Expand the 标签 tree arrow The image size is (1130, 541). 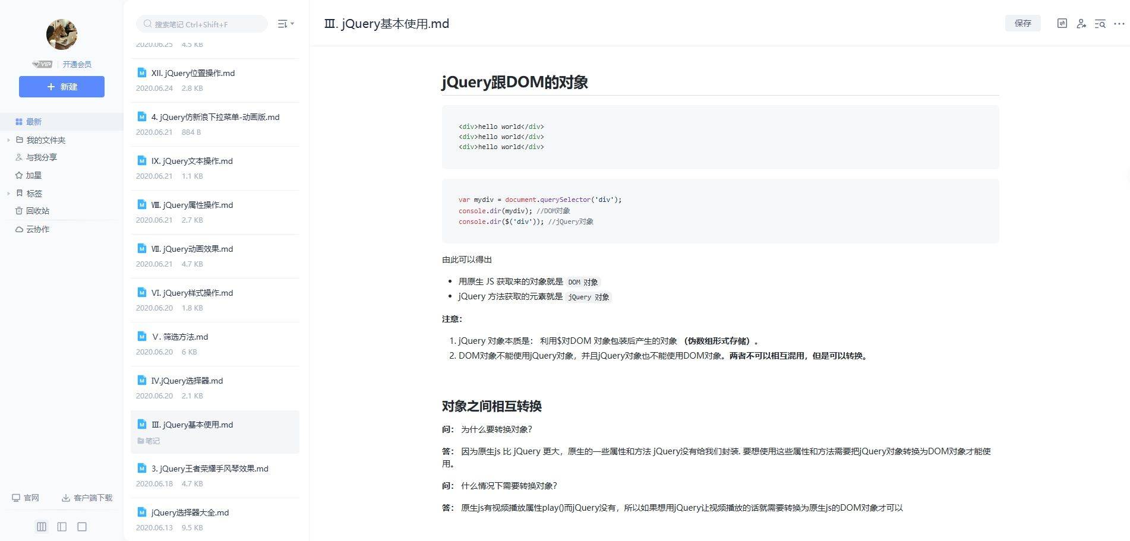coord(8,194)
